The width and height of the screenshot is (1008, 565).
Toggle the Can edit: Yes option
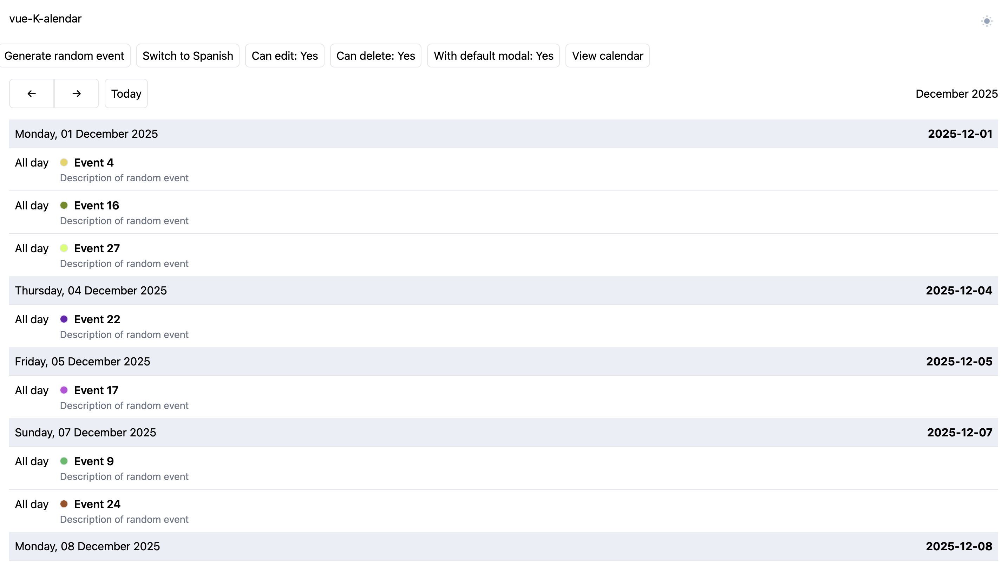[284, 56]
